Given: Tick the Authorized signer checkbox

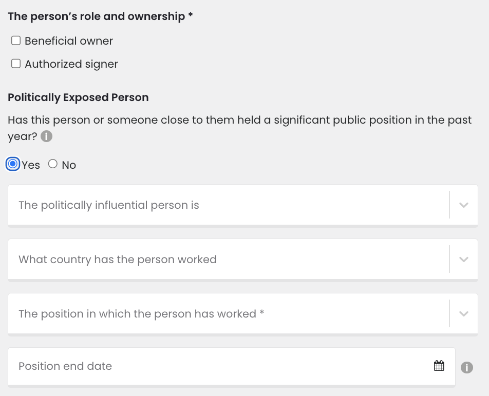Looking at the screenshot, I should tap(16, 64).
